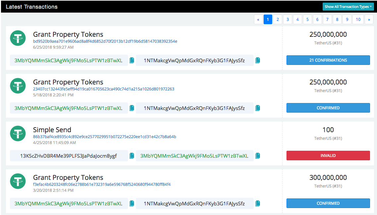The width and height of the screenshot is (377, 215).
Task: Click Grant Property Tokens title dated 3/20/2018
Action: (68, 178)
